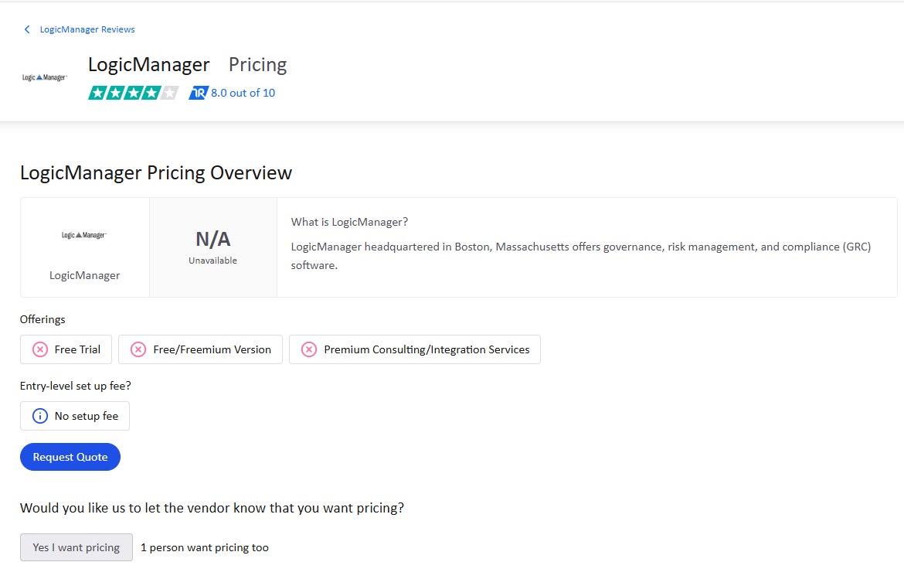Image resolution: width=904 pixels, height=579 pixels.
Task: Click the TrustRadius TR score icon
Action: point(199,93)
